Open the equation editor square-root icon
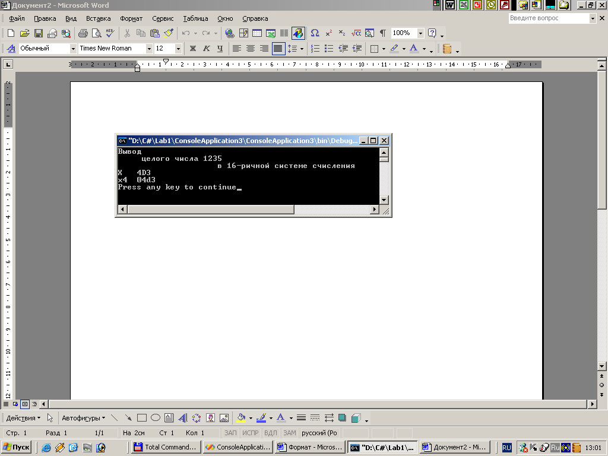Image resolution: width=608 pixels, height=456 pixels. [x=356, y=33]
